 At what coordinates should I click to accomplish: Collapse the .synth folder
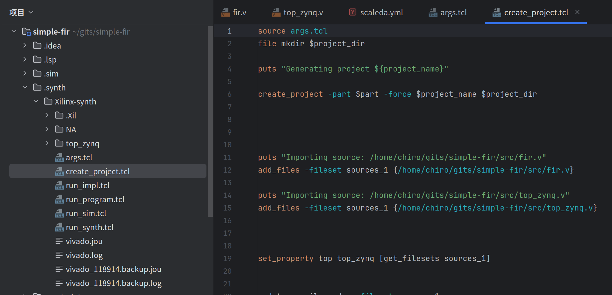(25, 87)
